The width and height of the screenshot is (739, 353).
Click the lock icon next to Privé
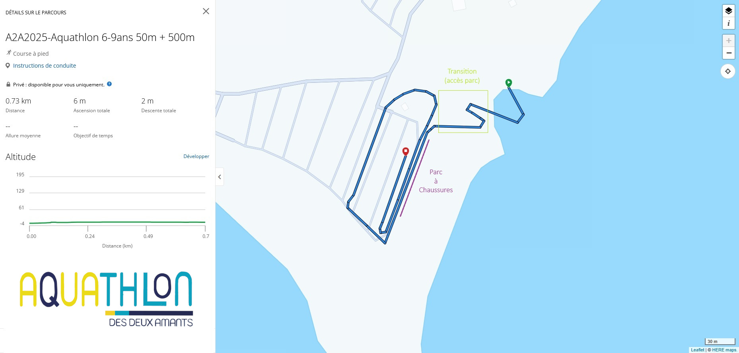point(8,84)
